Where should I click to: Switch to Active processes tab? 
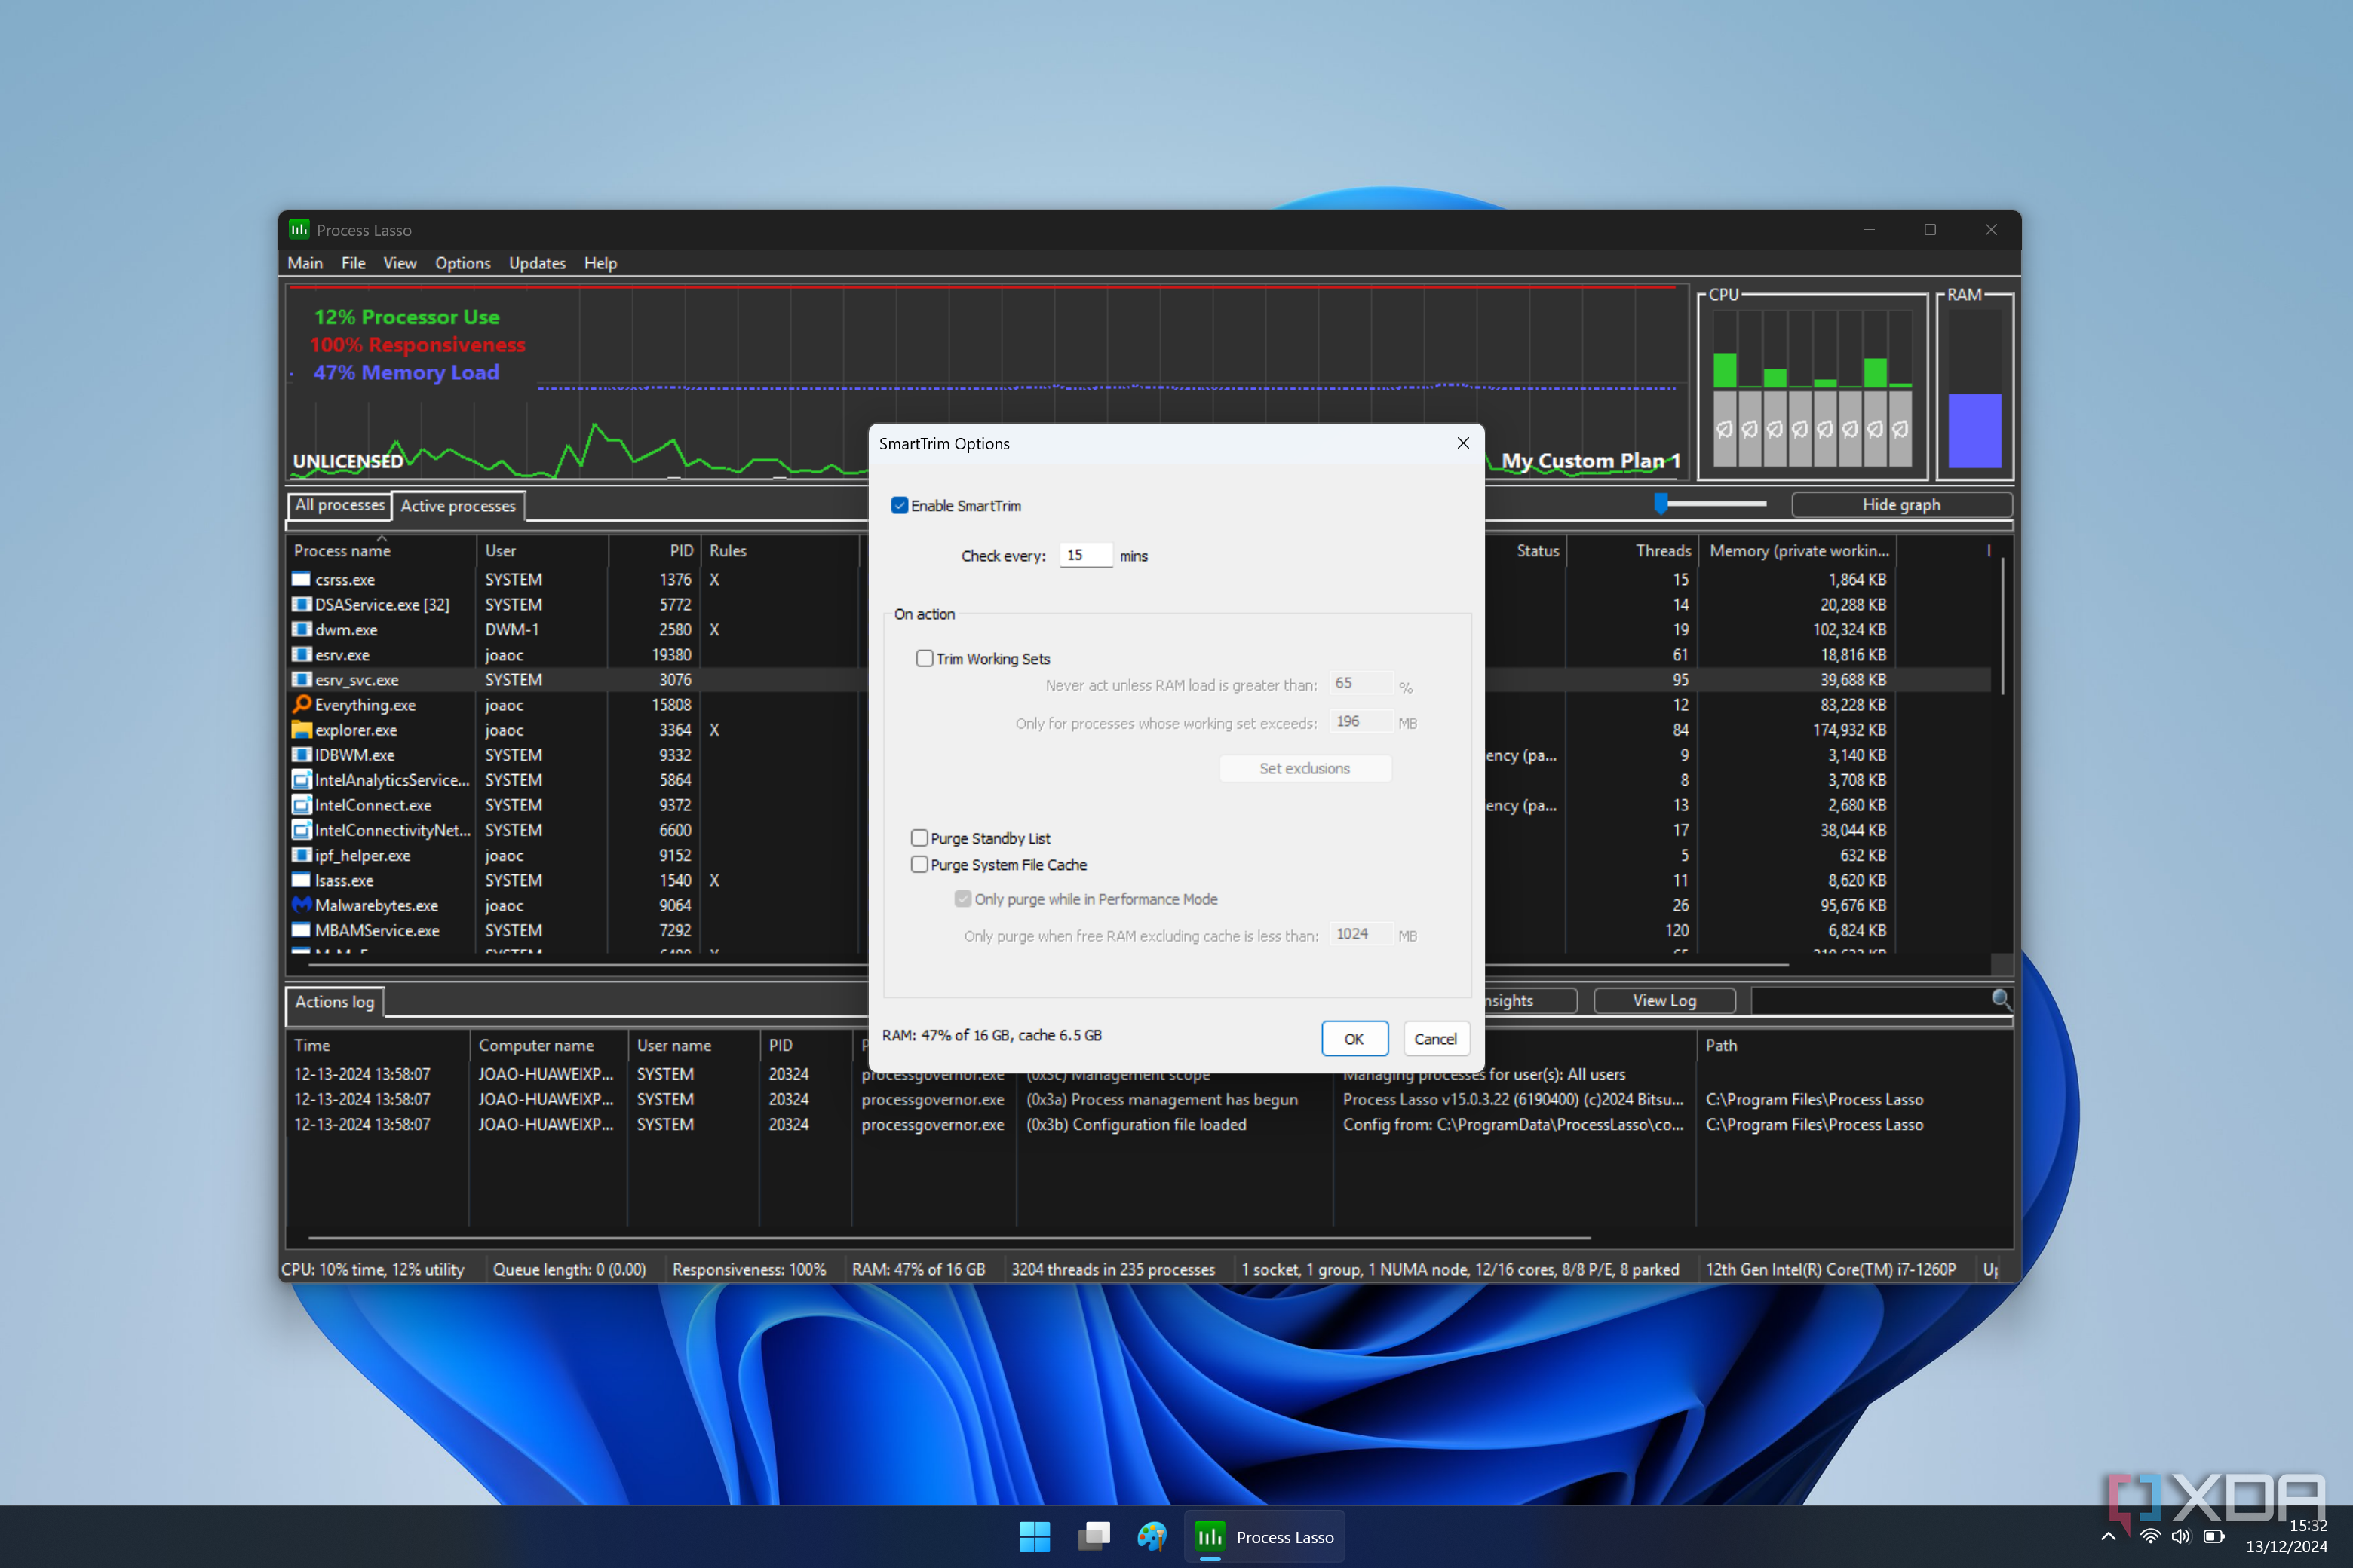point(459,506)
